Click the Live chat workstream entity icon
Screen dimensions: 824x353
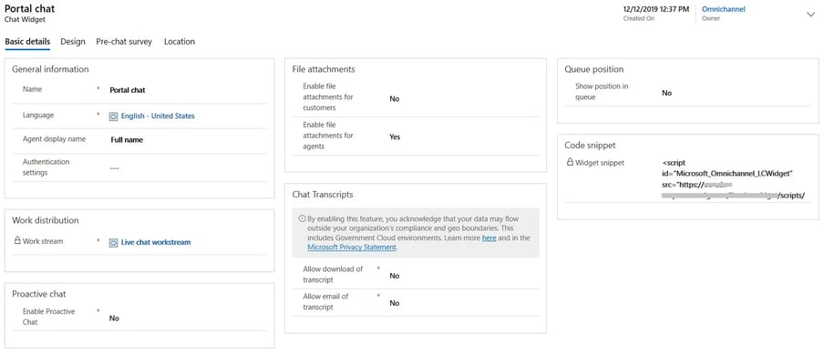pyautogui.click(x=113, y=243)
